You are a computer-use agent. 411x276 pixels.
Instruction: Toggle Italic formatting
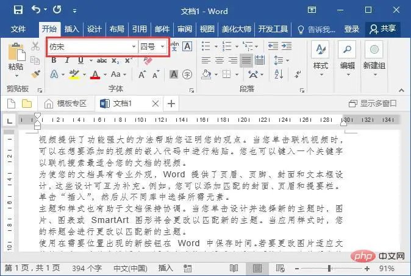pyautogui.click(x=67, y=60)
